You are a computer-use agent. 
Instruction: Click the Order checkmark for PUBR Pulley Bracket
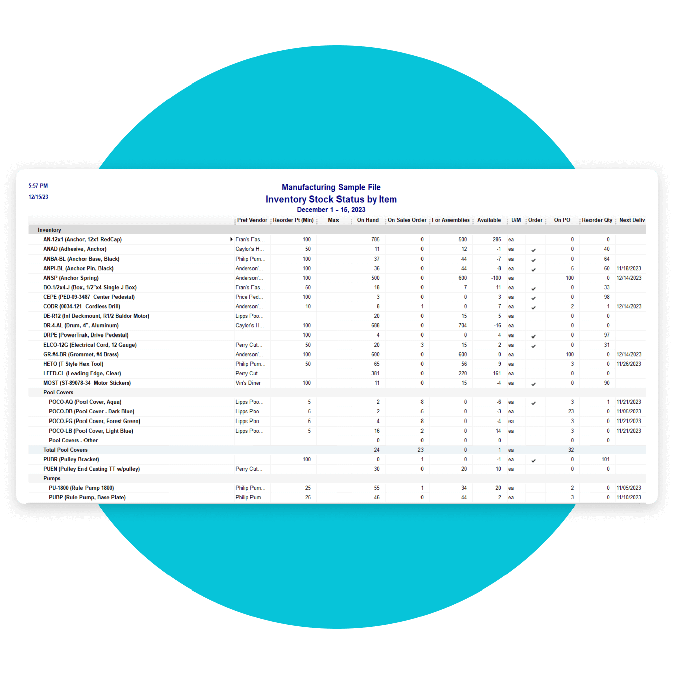[533, 460]
